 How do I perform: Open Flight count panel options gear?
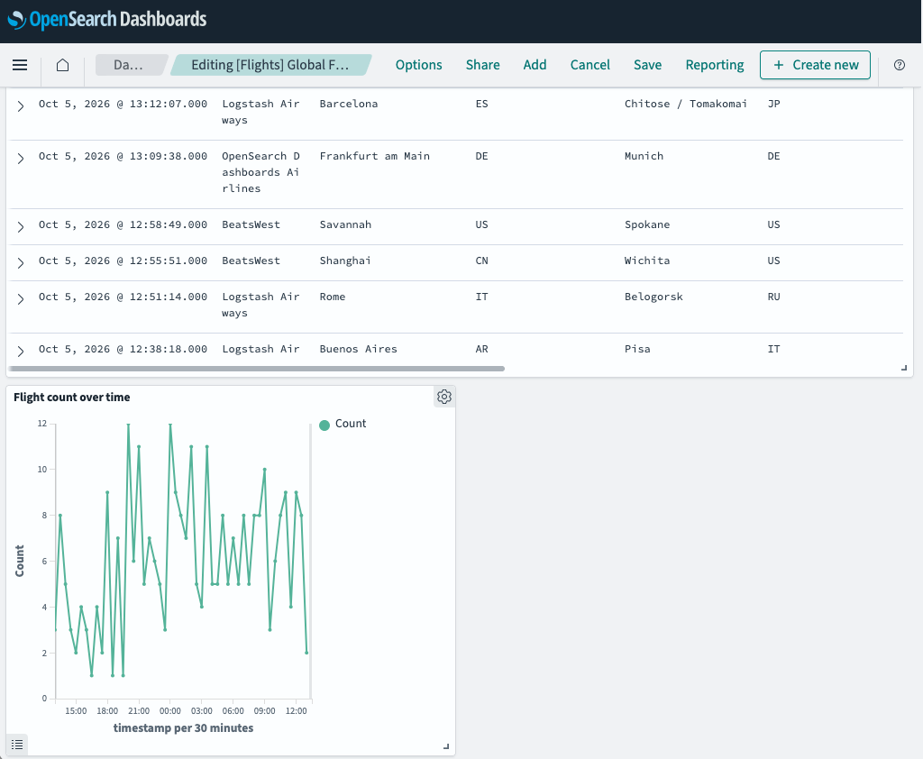tap(444, 397)
